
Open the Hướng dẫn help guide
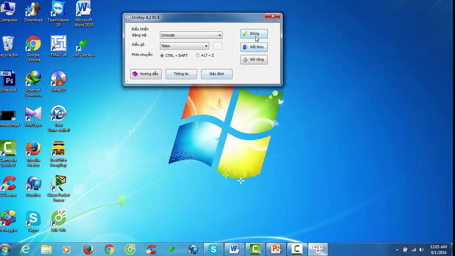pyautogui.click(x=146, y=74)
